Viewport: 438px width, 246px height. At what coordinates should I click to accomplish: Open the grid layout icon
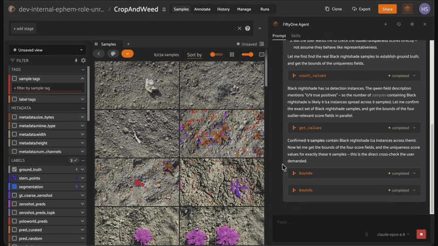point(232,55)
